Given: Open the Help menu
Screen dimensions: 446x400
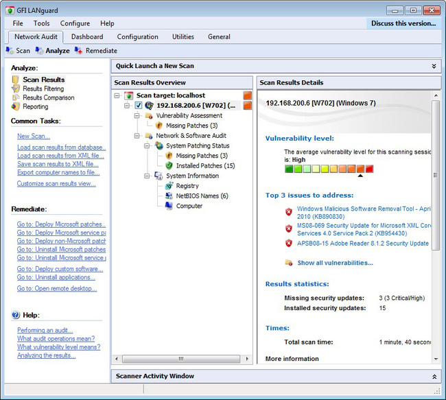Looking at the screenshot, I should [x=107, y=23].
